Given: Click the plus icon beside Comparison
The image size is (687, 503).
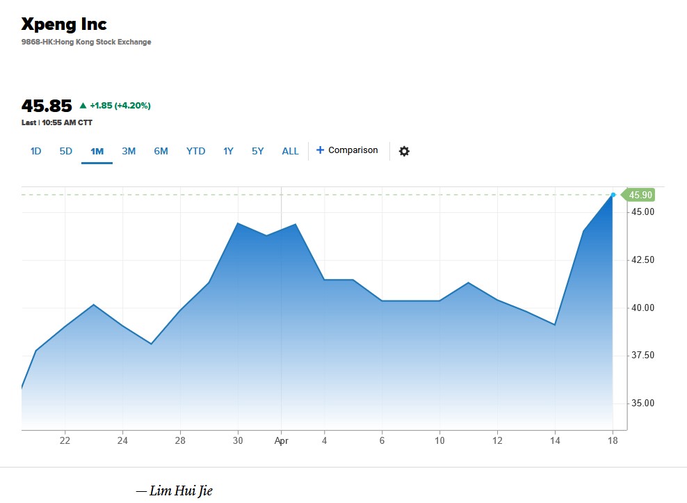Looking at the screenshot, I should coord(321,150).
